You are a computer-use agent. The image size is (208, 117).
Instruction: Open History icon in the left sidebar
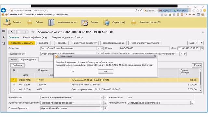pos(4,43)
